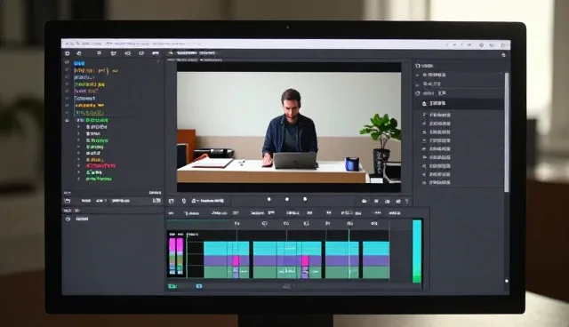Click the last icon in the left panel's top toolbar

pyautogui.click(x=156, y=53)
